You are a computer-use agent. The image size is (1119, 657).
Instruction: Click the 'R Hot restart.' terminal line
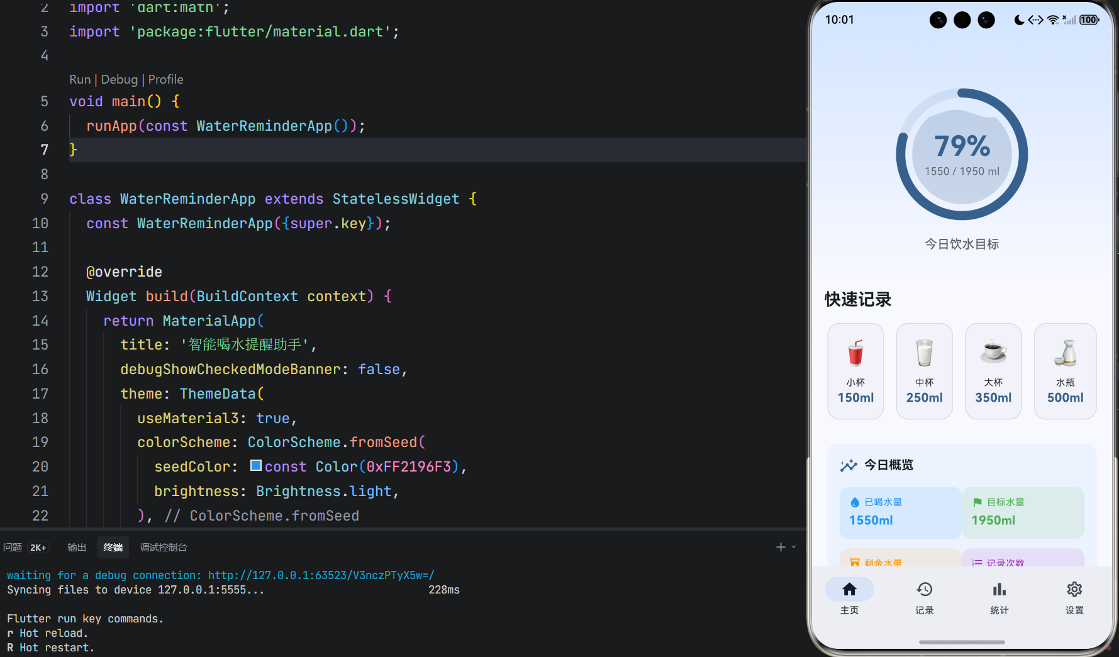[x=50, y=648]
